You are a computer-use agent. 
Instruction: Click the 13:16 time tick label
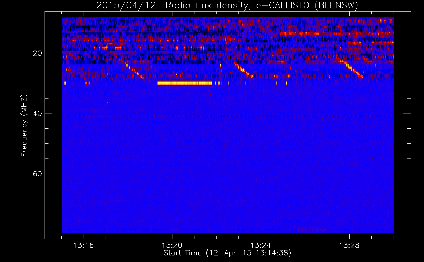pos(84,245)
